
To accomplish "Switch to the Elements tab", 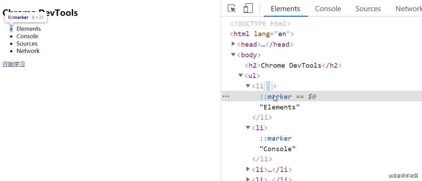I will point(286,9).
